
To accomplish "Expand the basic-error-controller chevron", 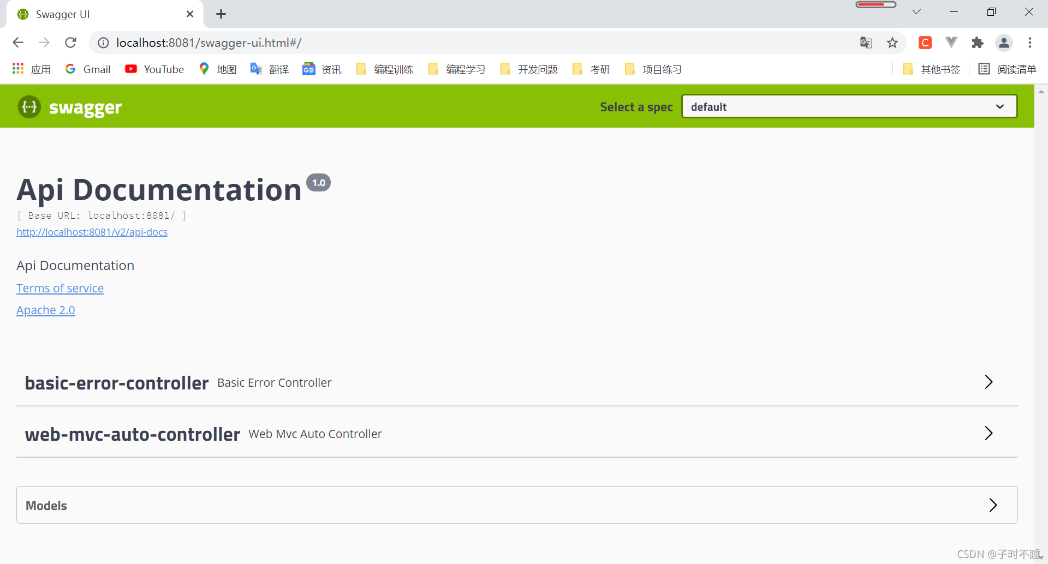I will 989,382.
